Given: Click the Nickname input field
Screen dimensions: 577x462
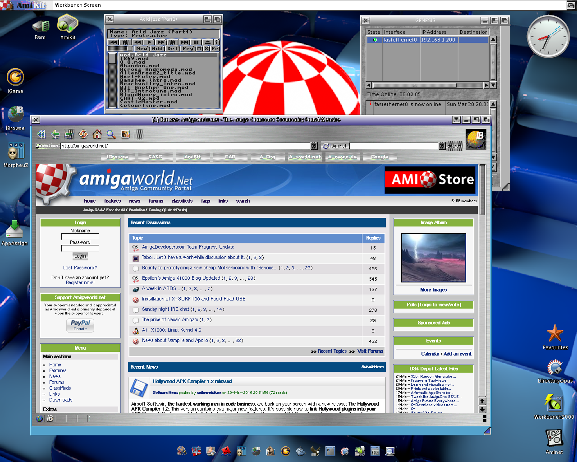Looking at the screenshot, I should click(x=80, y=236).
